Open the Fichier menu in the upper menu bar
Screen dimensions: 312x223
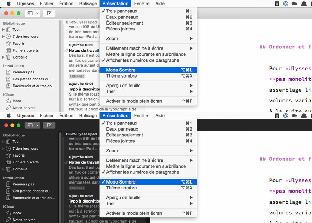coord(46,3)
